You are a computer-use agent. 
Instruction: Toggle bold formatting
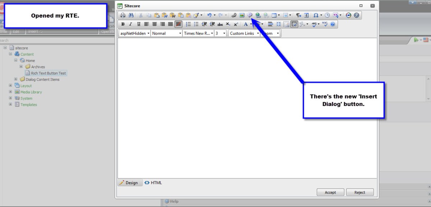[x=123, y=24]
